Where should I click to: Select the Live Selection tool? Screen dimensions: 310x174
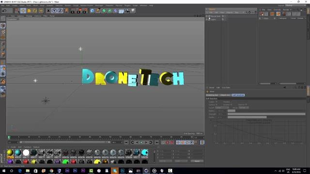tap(17, 11)
